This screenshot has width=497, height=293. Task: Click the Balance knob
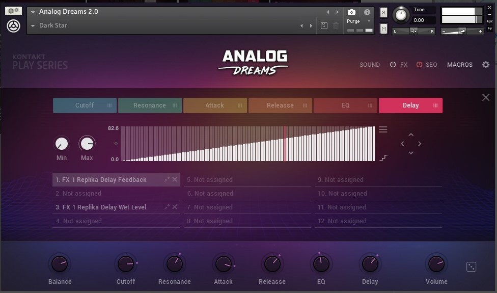tap(60, 264)
